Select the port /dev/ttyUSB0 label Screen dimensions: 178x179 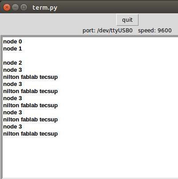coord(107,31)
